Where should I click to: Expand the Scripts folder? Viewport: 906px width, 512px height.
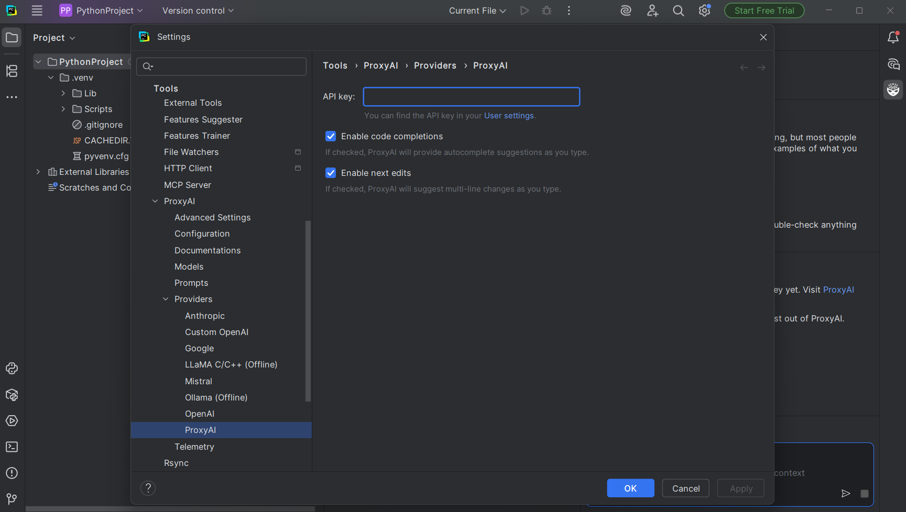[63, 109]
